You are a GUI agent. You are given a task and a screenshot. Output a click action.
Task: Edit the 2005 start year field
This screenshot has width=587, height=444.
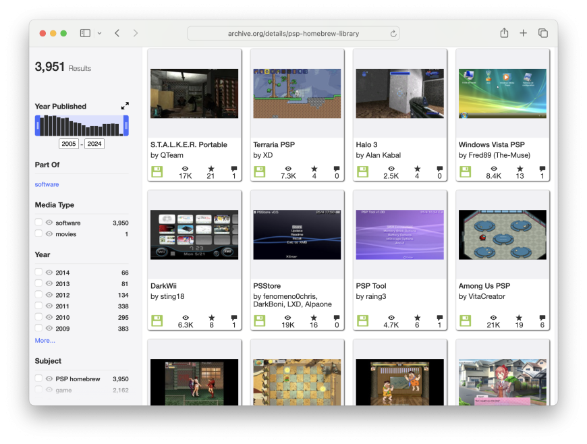coord(69,144)
